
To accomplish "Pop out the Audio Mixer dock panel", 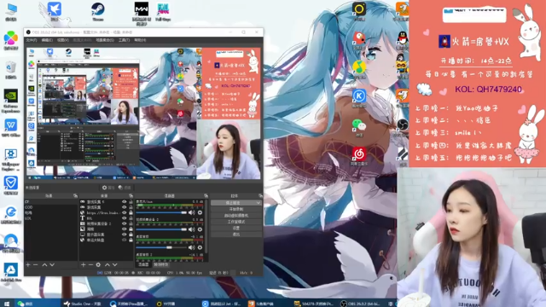I will [x=206, y=196].
